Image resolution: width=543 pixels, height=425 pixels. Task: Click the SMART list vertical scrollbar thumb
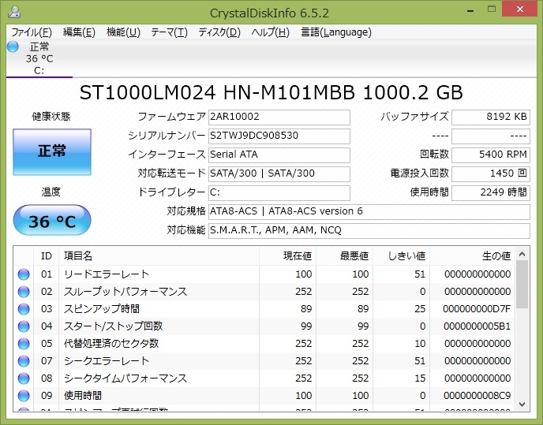(x=522, y=285)
